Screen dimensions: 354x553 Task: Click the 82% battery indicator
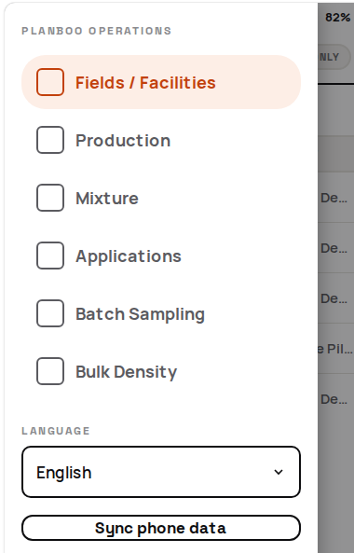[x=338, y=18]
